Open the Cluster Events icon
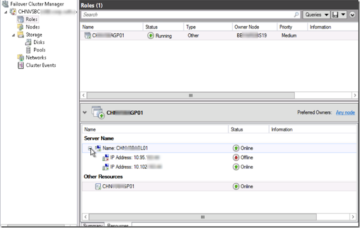The image size is (360, 228). pos(20,65)
